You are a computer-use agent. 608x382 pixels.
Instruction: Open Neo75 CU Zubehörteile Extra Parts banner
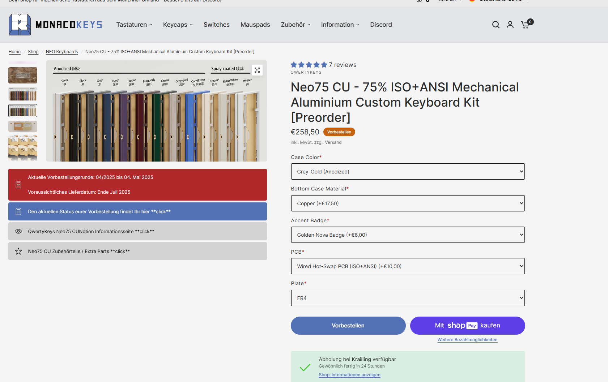point(137,251)
